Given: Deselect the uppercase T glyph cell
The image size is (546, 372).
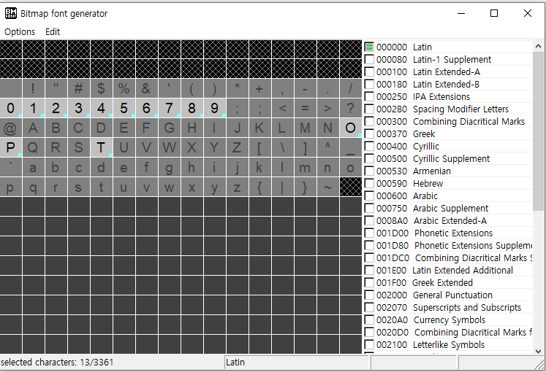Looking at the screenshot, I should (x=102, y=147).
